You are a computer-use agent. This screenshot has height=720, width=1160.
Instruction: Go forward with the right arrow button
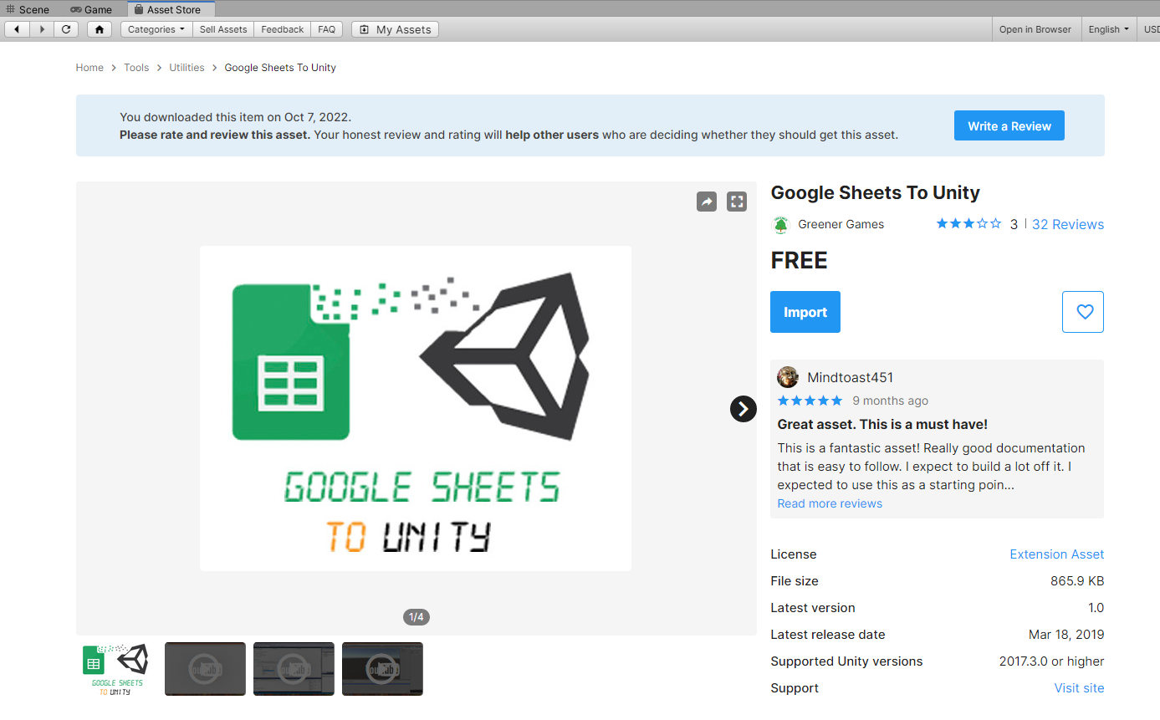click(42, 29)
